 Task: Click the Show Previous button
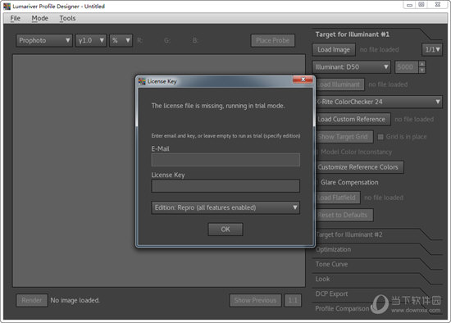point(255,301)
